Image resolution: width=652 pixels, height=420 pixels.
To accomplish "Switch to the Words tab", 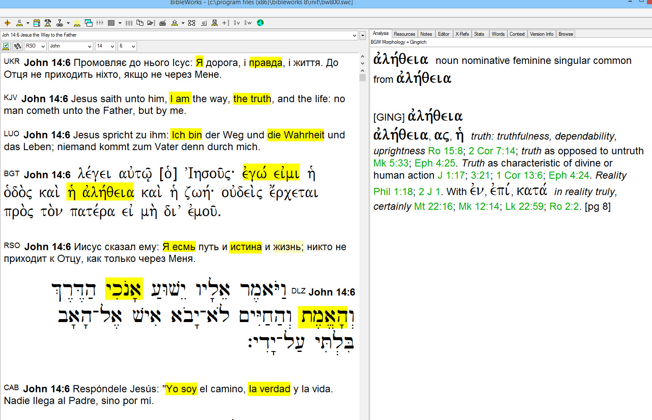I will pos(498,34).
